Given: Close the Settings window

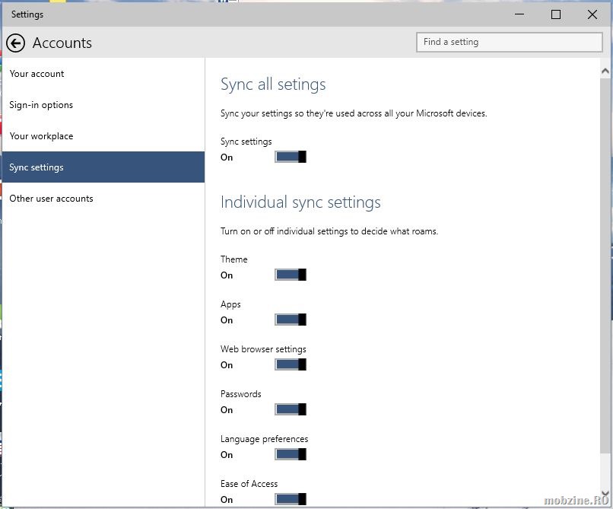Looking at the screenshot, I should pos(592,14).
